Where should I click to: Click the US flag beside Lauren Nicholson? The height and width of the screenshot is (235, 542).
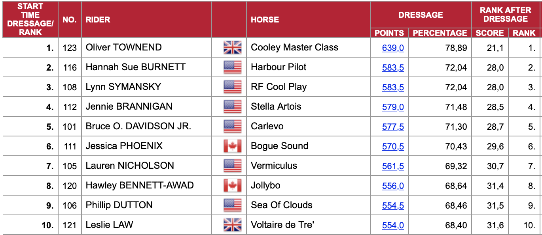tap(232, 166)
